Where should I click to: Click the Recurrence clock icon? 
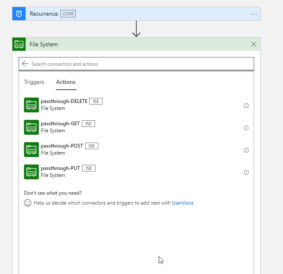[x=19, y=14]
